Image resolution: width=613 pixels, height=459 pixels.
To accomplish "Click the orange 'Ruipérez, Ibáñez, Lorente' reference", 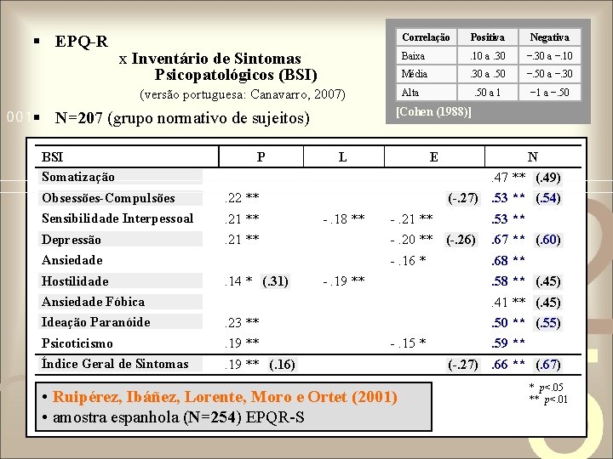I will [x=225, y=397].
